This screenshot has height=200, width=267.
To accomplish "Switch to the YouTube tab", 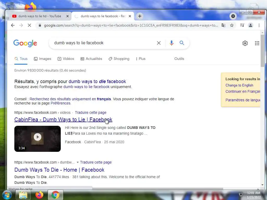I will pos(40,16).
